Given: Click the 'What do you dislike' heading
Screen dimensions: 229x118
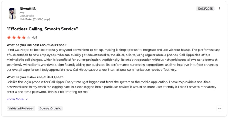Looking at the screenshot, I should pyautogui.click(x=35, y=77).
